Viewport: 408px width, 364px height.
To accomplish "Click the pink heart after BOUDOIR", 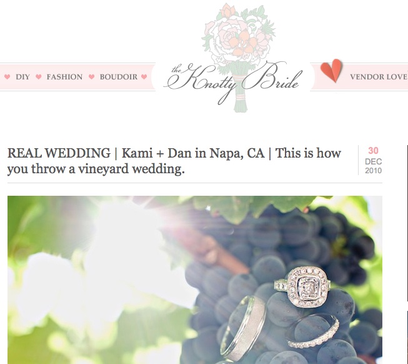I will coord(144,77).
